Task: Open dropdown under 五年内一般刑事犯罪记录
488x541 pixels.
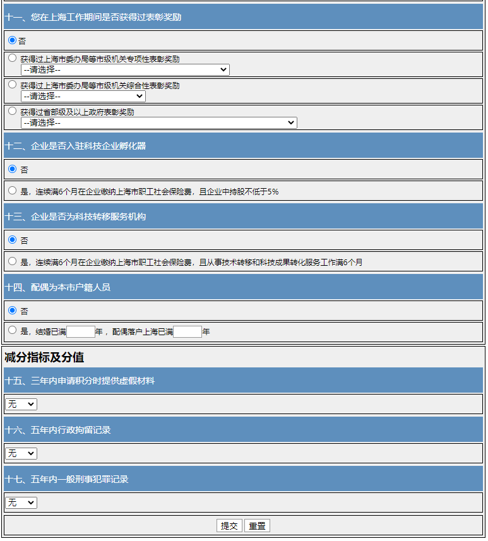Action: pos(21,502)
